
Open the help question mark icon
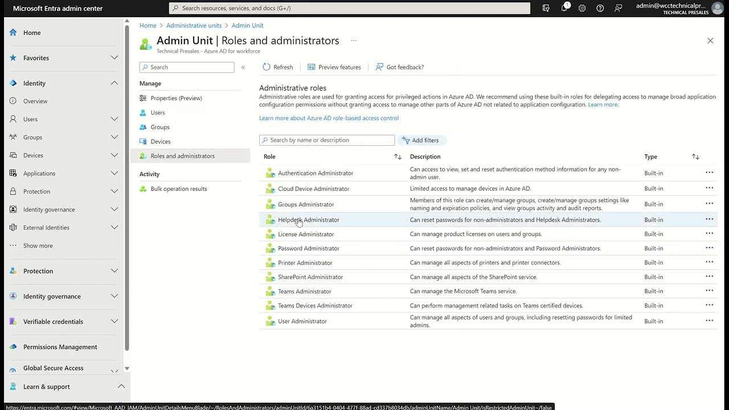(x=600, y=8)
